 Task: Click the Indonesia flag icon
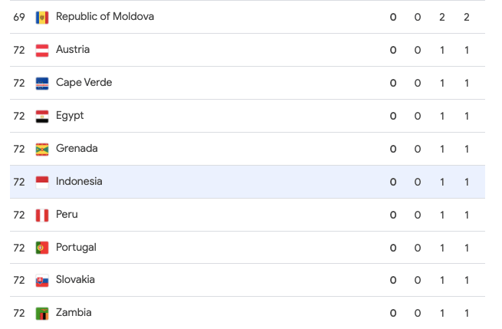click(x=42, y=182)
